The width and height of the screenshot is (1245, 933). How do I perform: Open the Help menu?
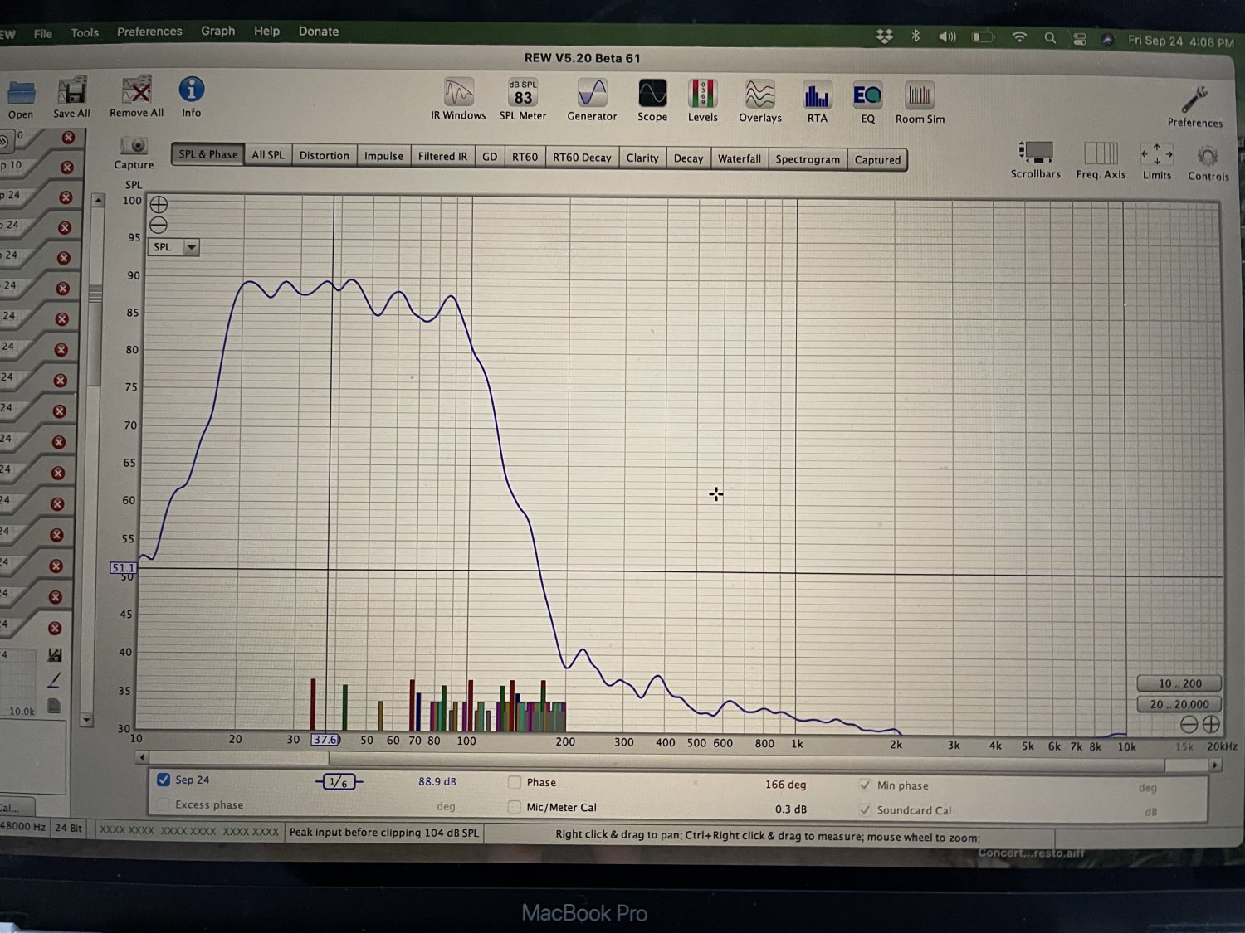click(266, 31)
